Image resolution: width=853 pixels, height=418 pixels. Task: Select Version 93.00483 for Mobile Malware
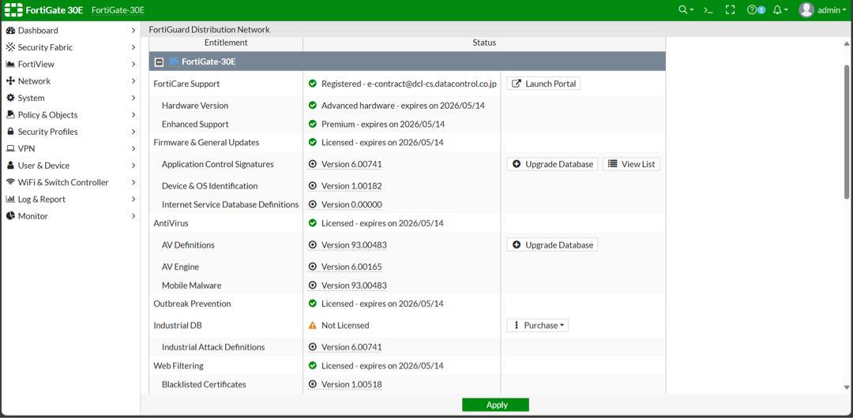coord(354,285)
